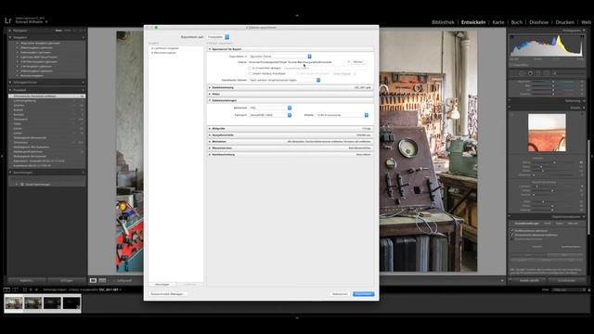Image resolution: width=594 pixels, height=334 pixels.
Task: Switch to the Bibliothek module
Action: [x=443, y=22]
